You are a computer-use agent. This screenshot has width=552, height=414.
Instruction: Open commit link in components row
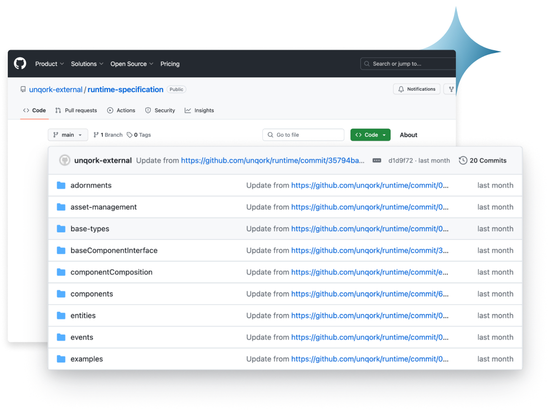tap(370, 294)
